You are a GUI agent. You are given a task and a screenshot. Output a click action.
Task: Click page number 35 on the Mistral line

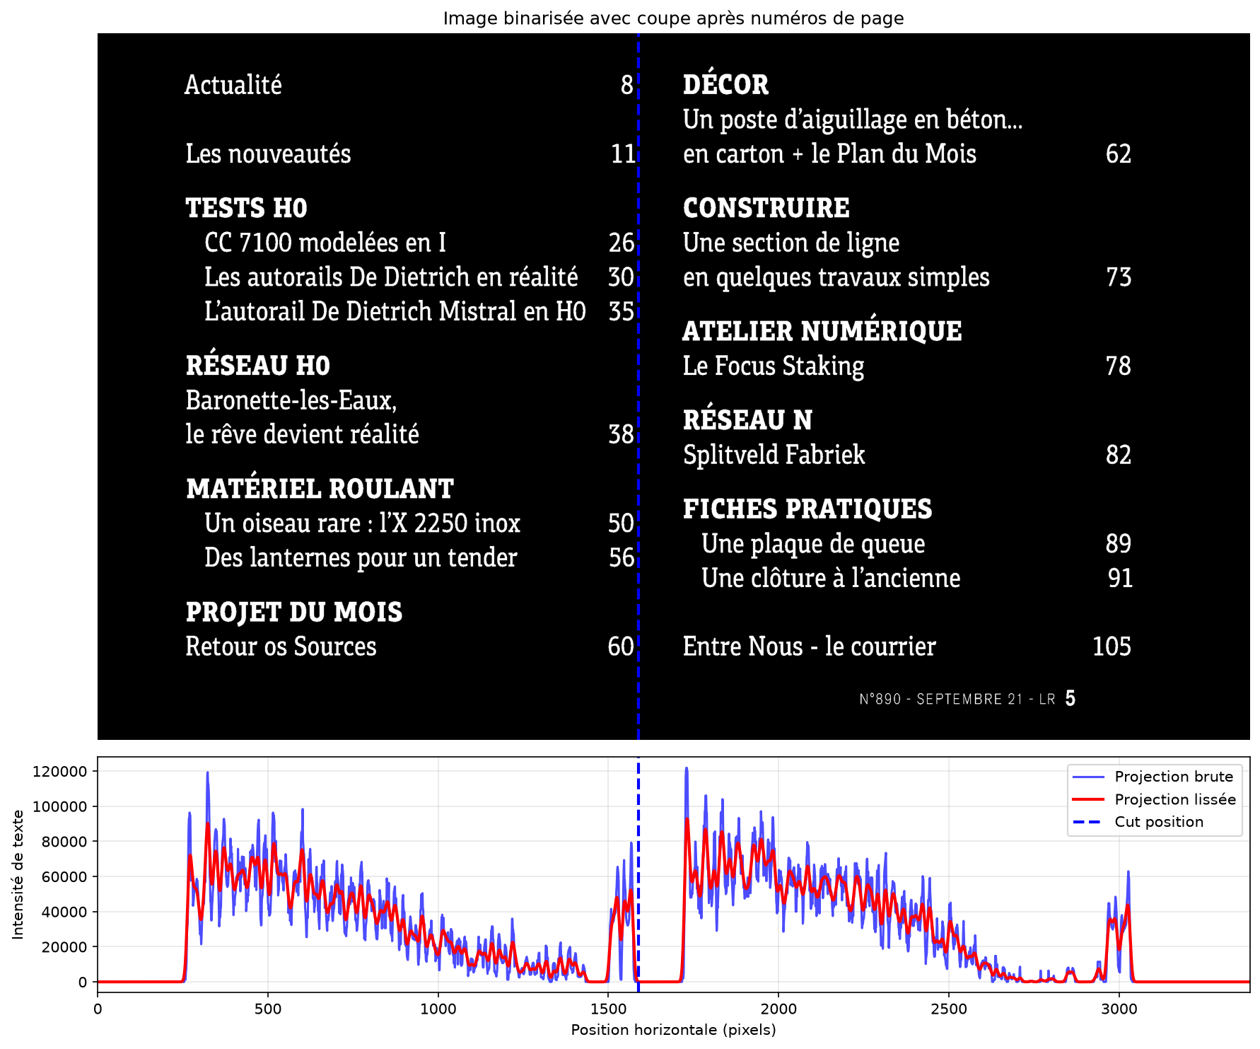coord(622,312)
